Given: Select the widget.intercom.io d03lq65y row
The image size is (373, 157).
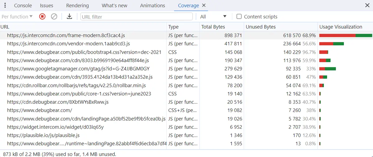Looking at the screenshot, I should pos(186,127).
